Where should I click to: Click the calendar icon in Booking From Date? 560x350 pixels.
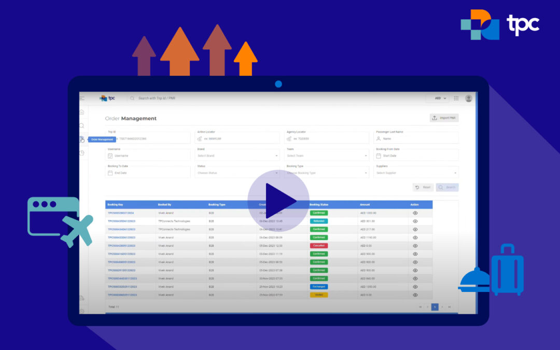click(x=379, y=156)
